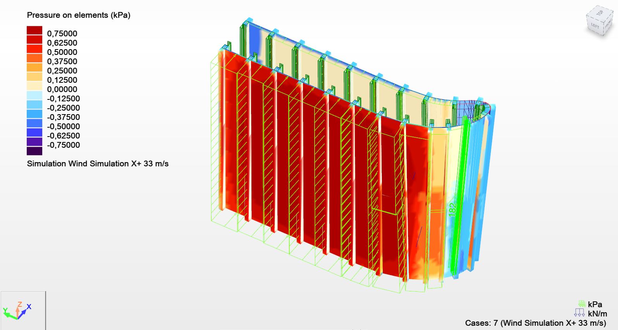Select the light blue -0,25000 legend swatch
Image resolution: width=618 pixels, height=330 pixels.
click(x=34, y=105)
